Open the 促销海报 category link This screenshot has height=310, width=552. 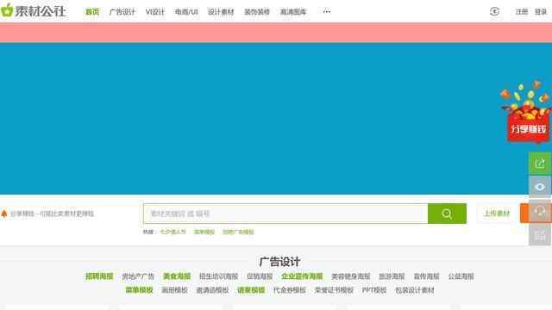pyautogui.click(x=260, y=276)
